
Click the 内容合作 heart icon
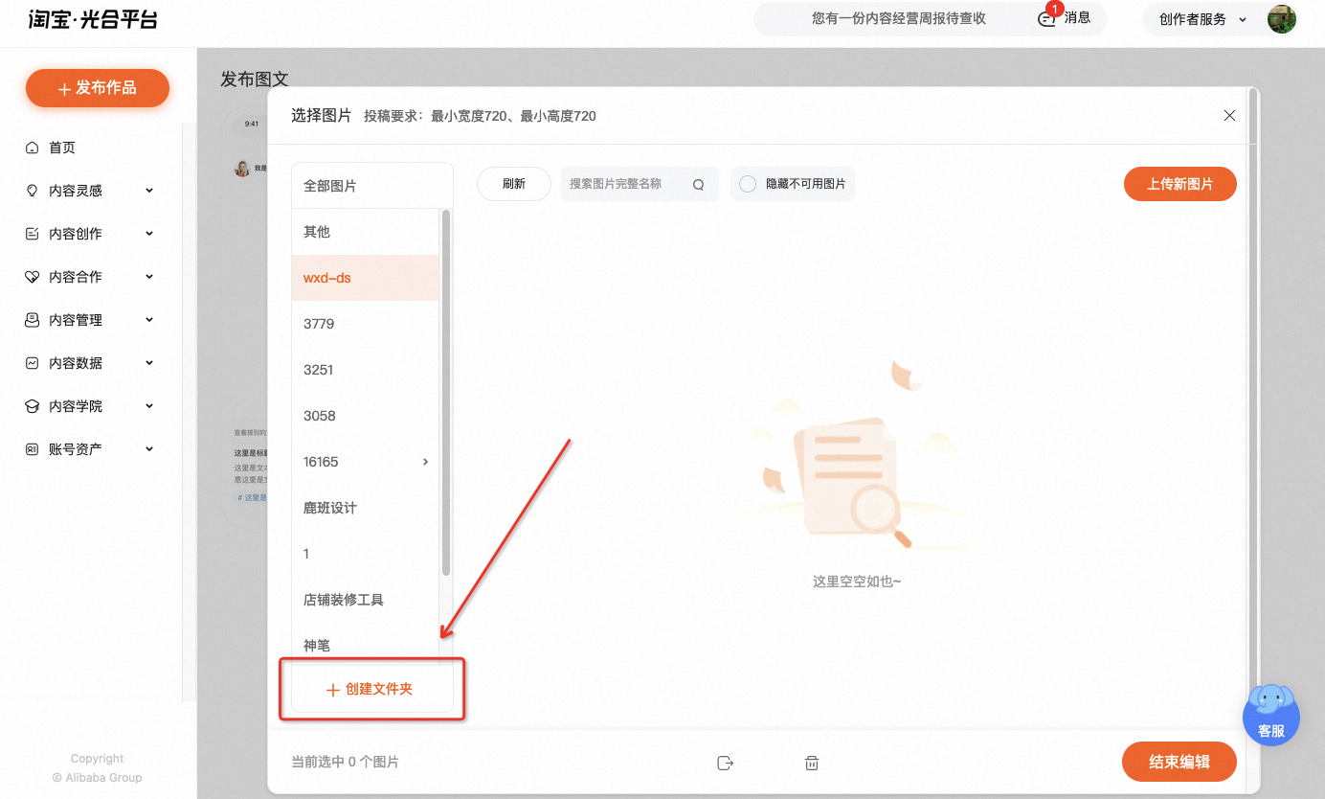pyautogui.click(x=33, y=277)
